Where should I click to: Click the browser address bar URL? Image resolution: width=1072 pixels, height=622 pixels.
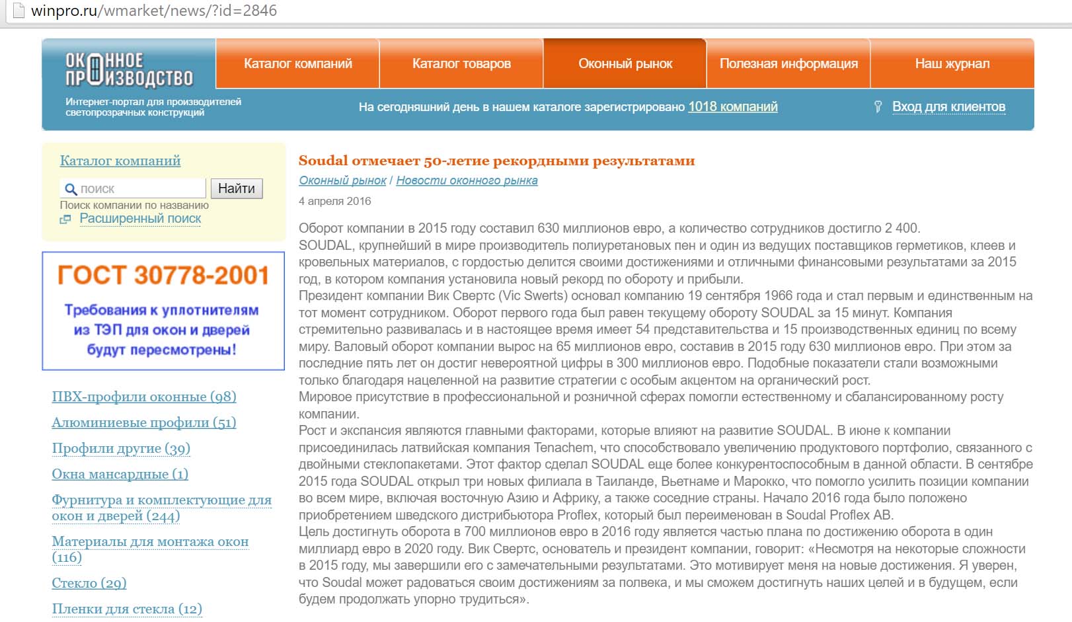(x=154, y=11)
